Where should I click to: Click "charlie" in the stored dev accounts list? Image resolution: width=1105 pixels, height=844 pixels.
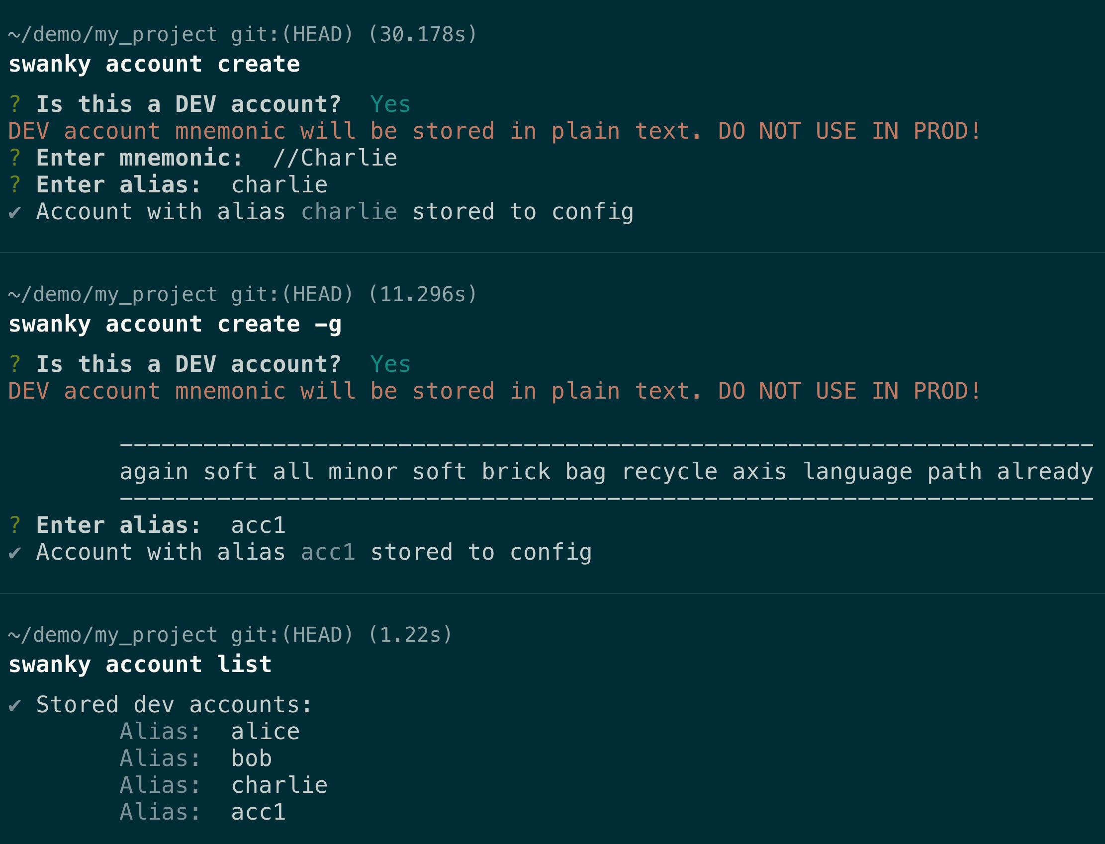[279, 785]
